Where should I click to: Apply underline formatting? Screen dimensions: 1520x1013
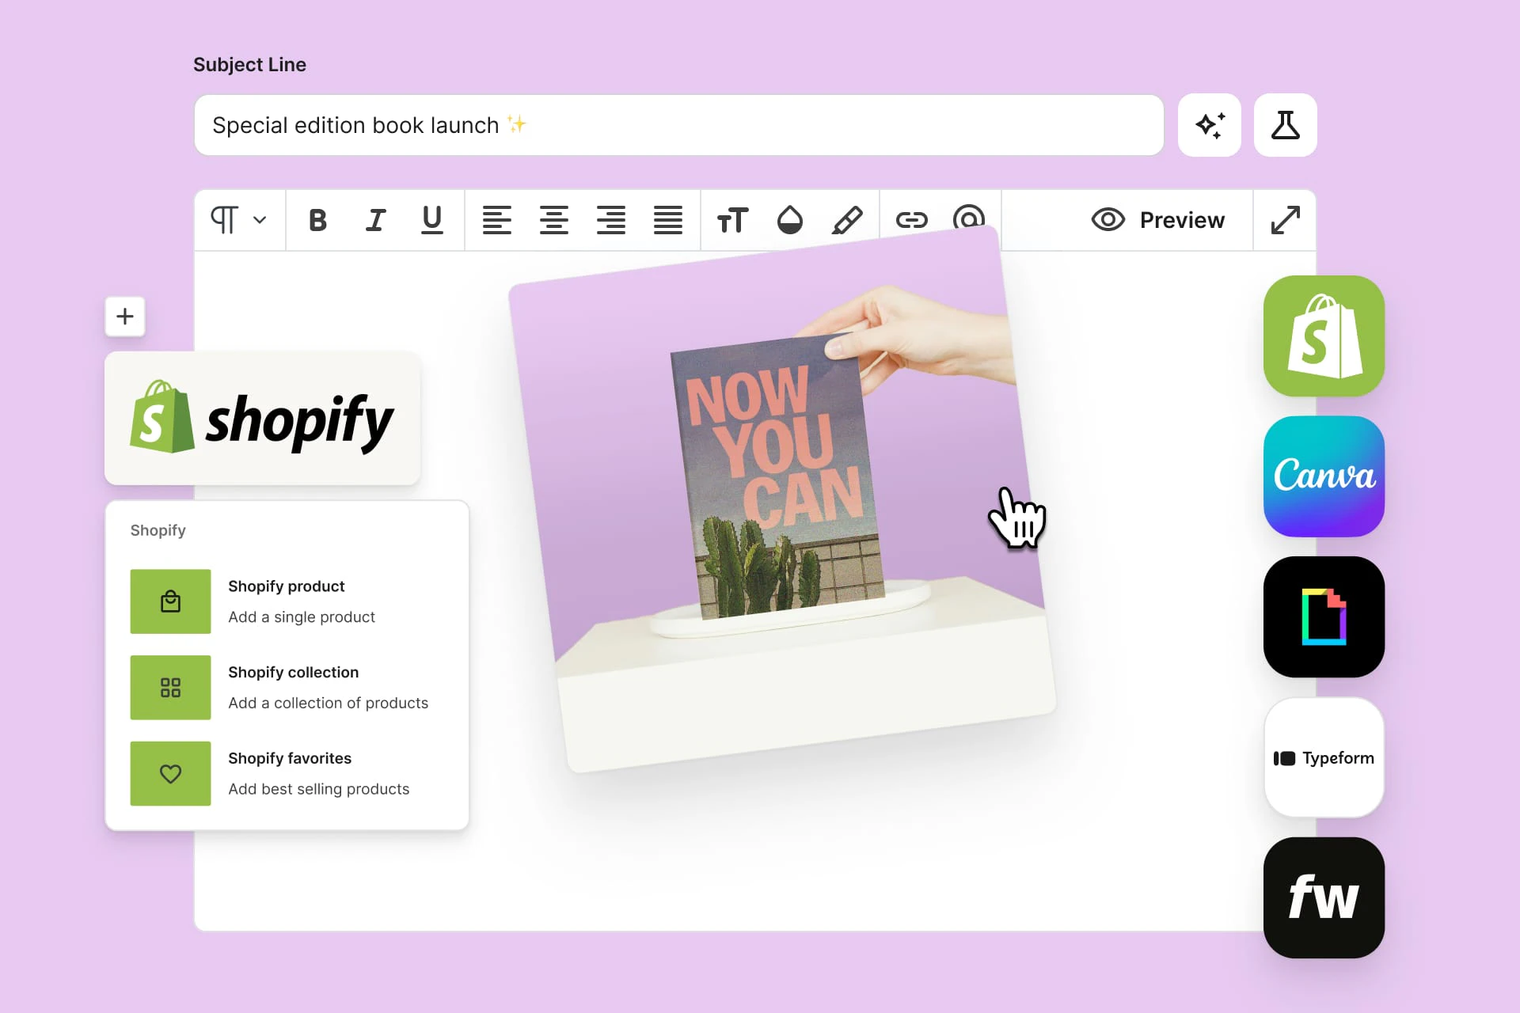click(431, 220)
